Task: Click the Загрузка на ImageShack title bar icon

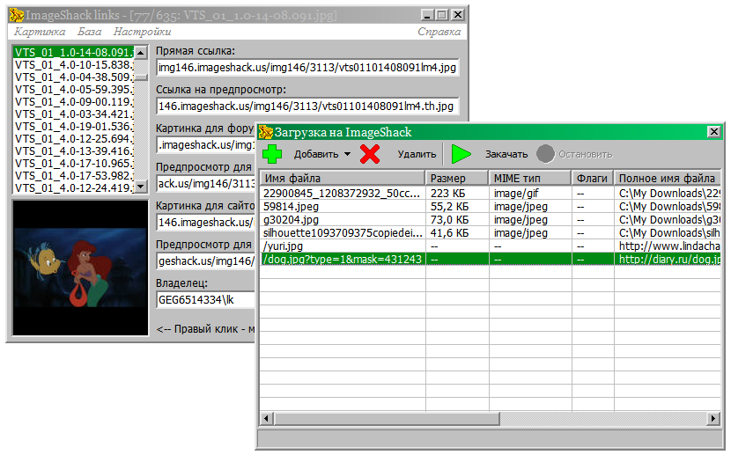Action: point(266,132)
